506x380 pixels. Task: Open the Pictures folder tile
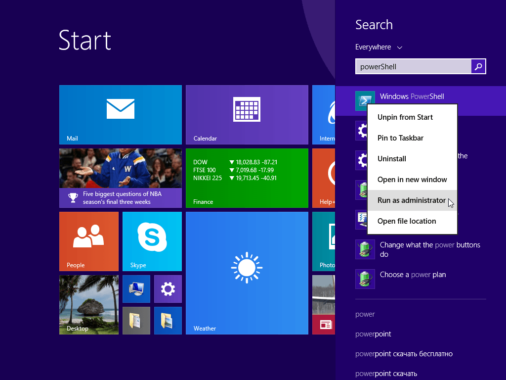(x=168, y=320)
